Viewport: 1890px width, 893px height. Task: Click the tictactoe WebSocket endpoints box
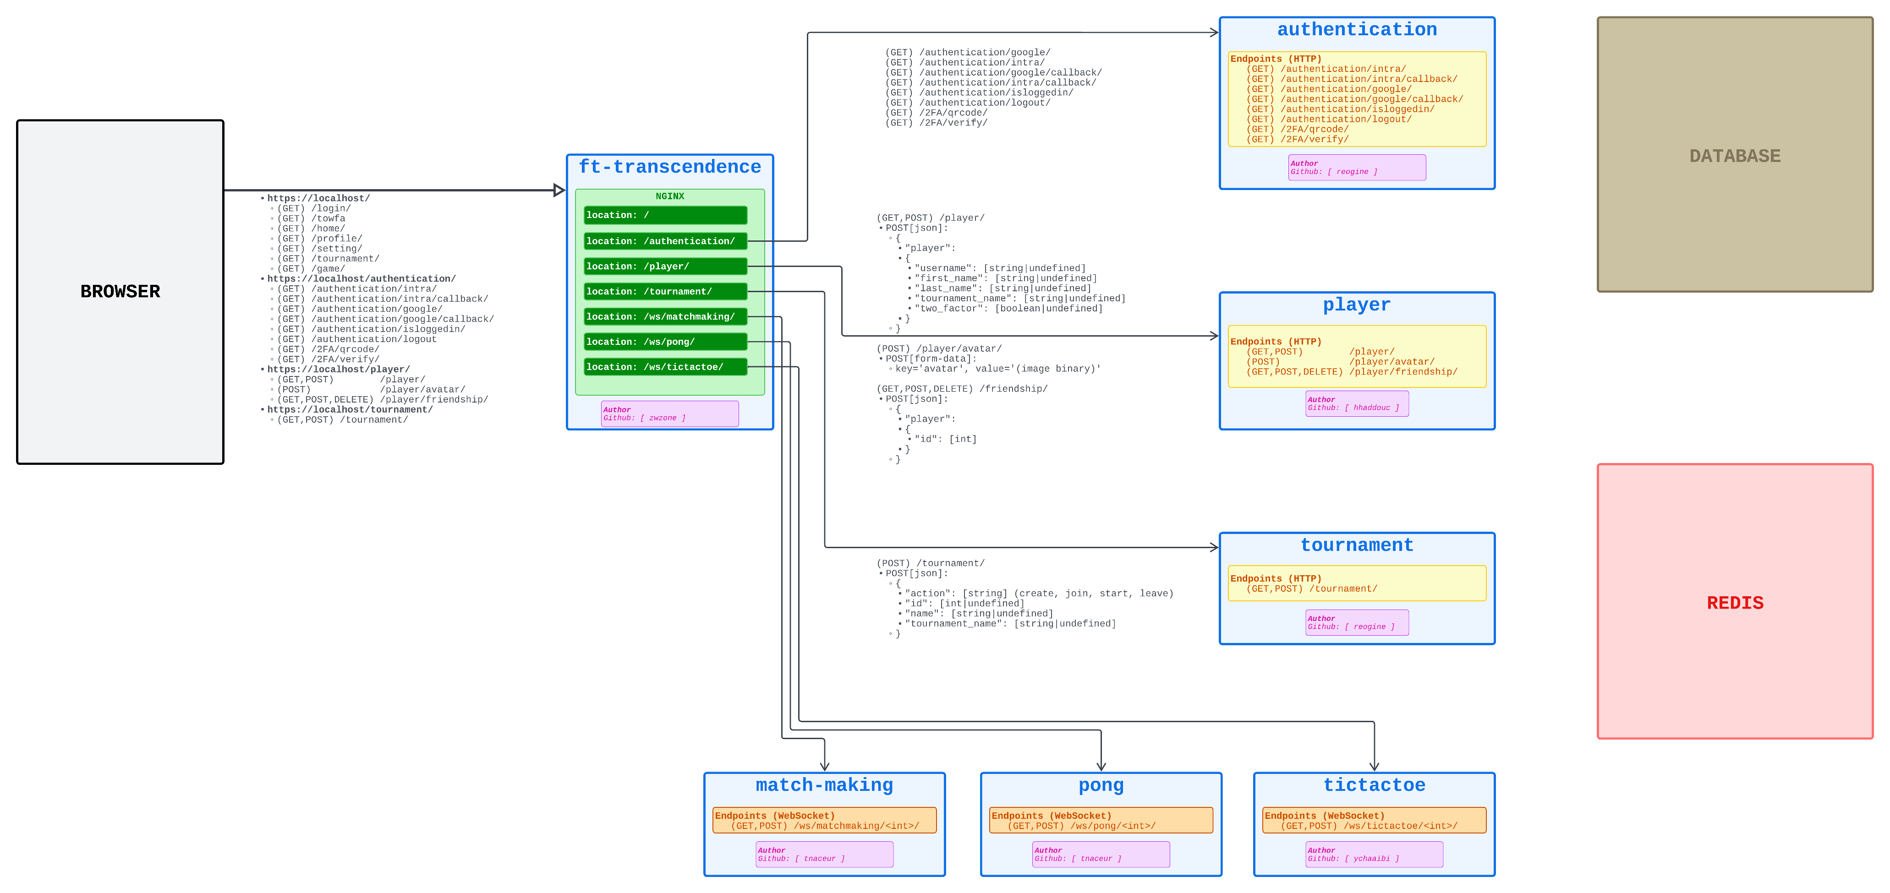pos(1374,821)
